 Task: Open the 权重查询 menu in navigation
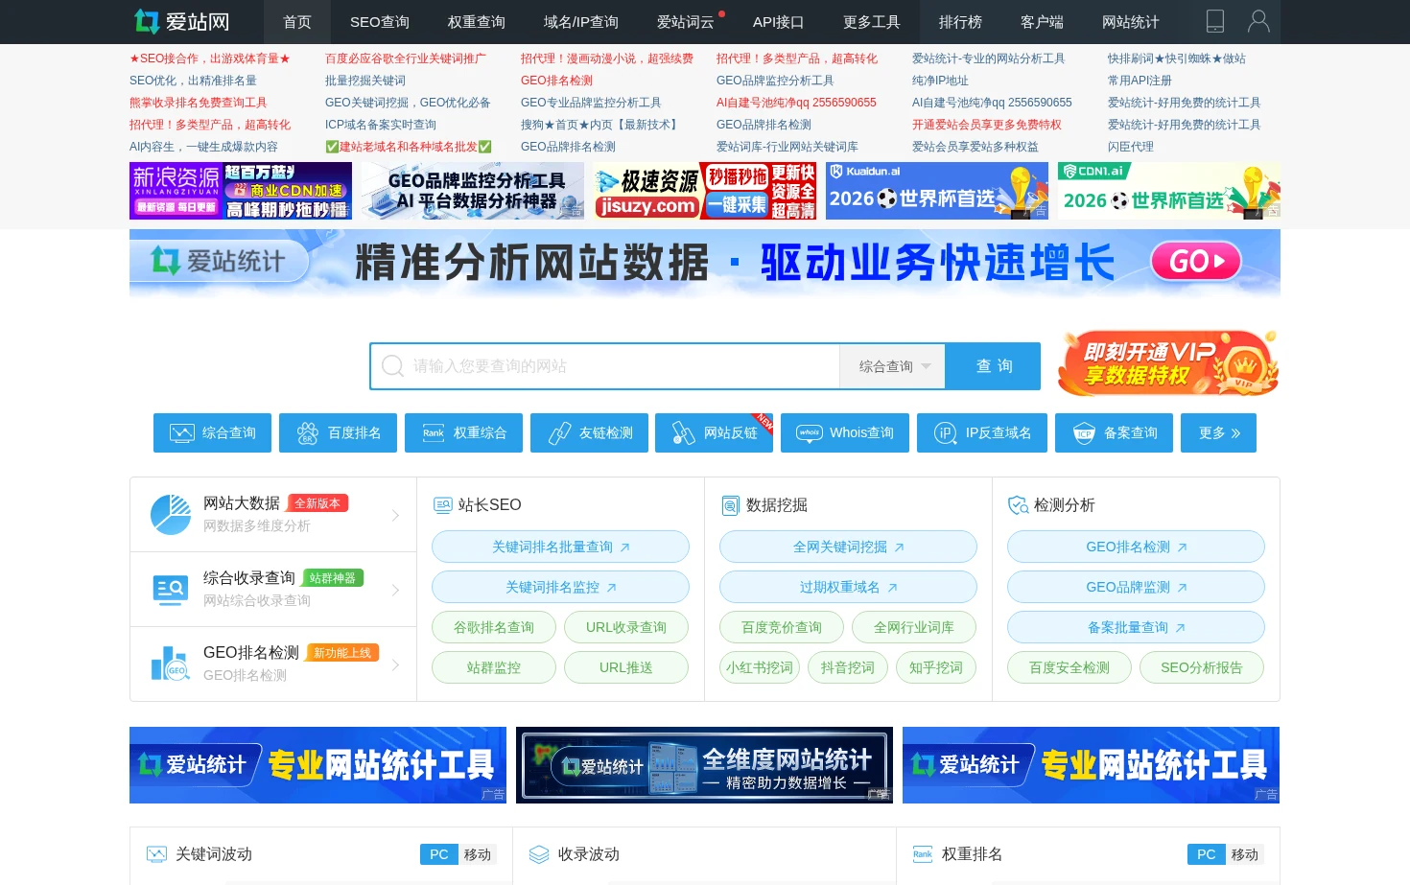point(477,22)
